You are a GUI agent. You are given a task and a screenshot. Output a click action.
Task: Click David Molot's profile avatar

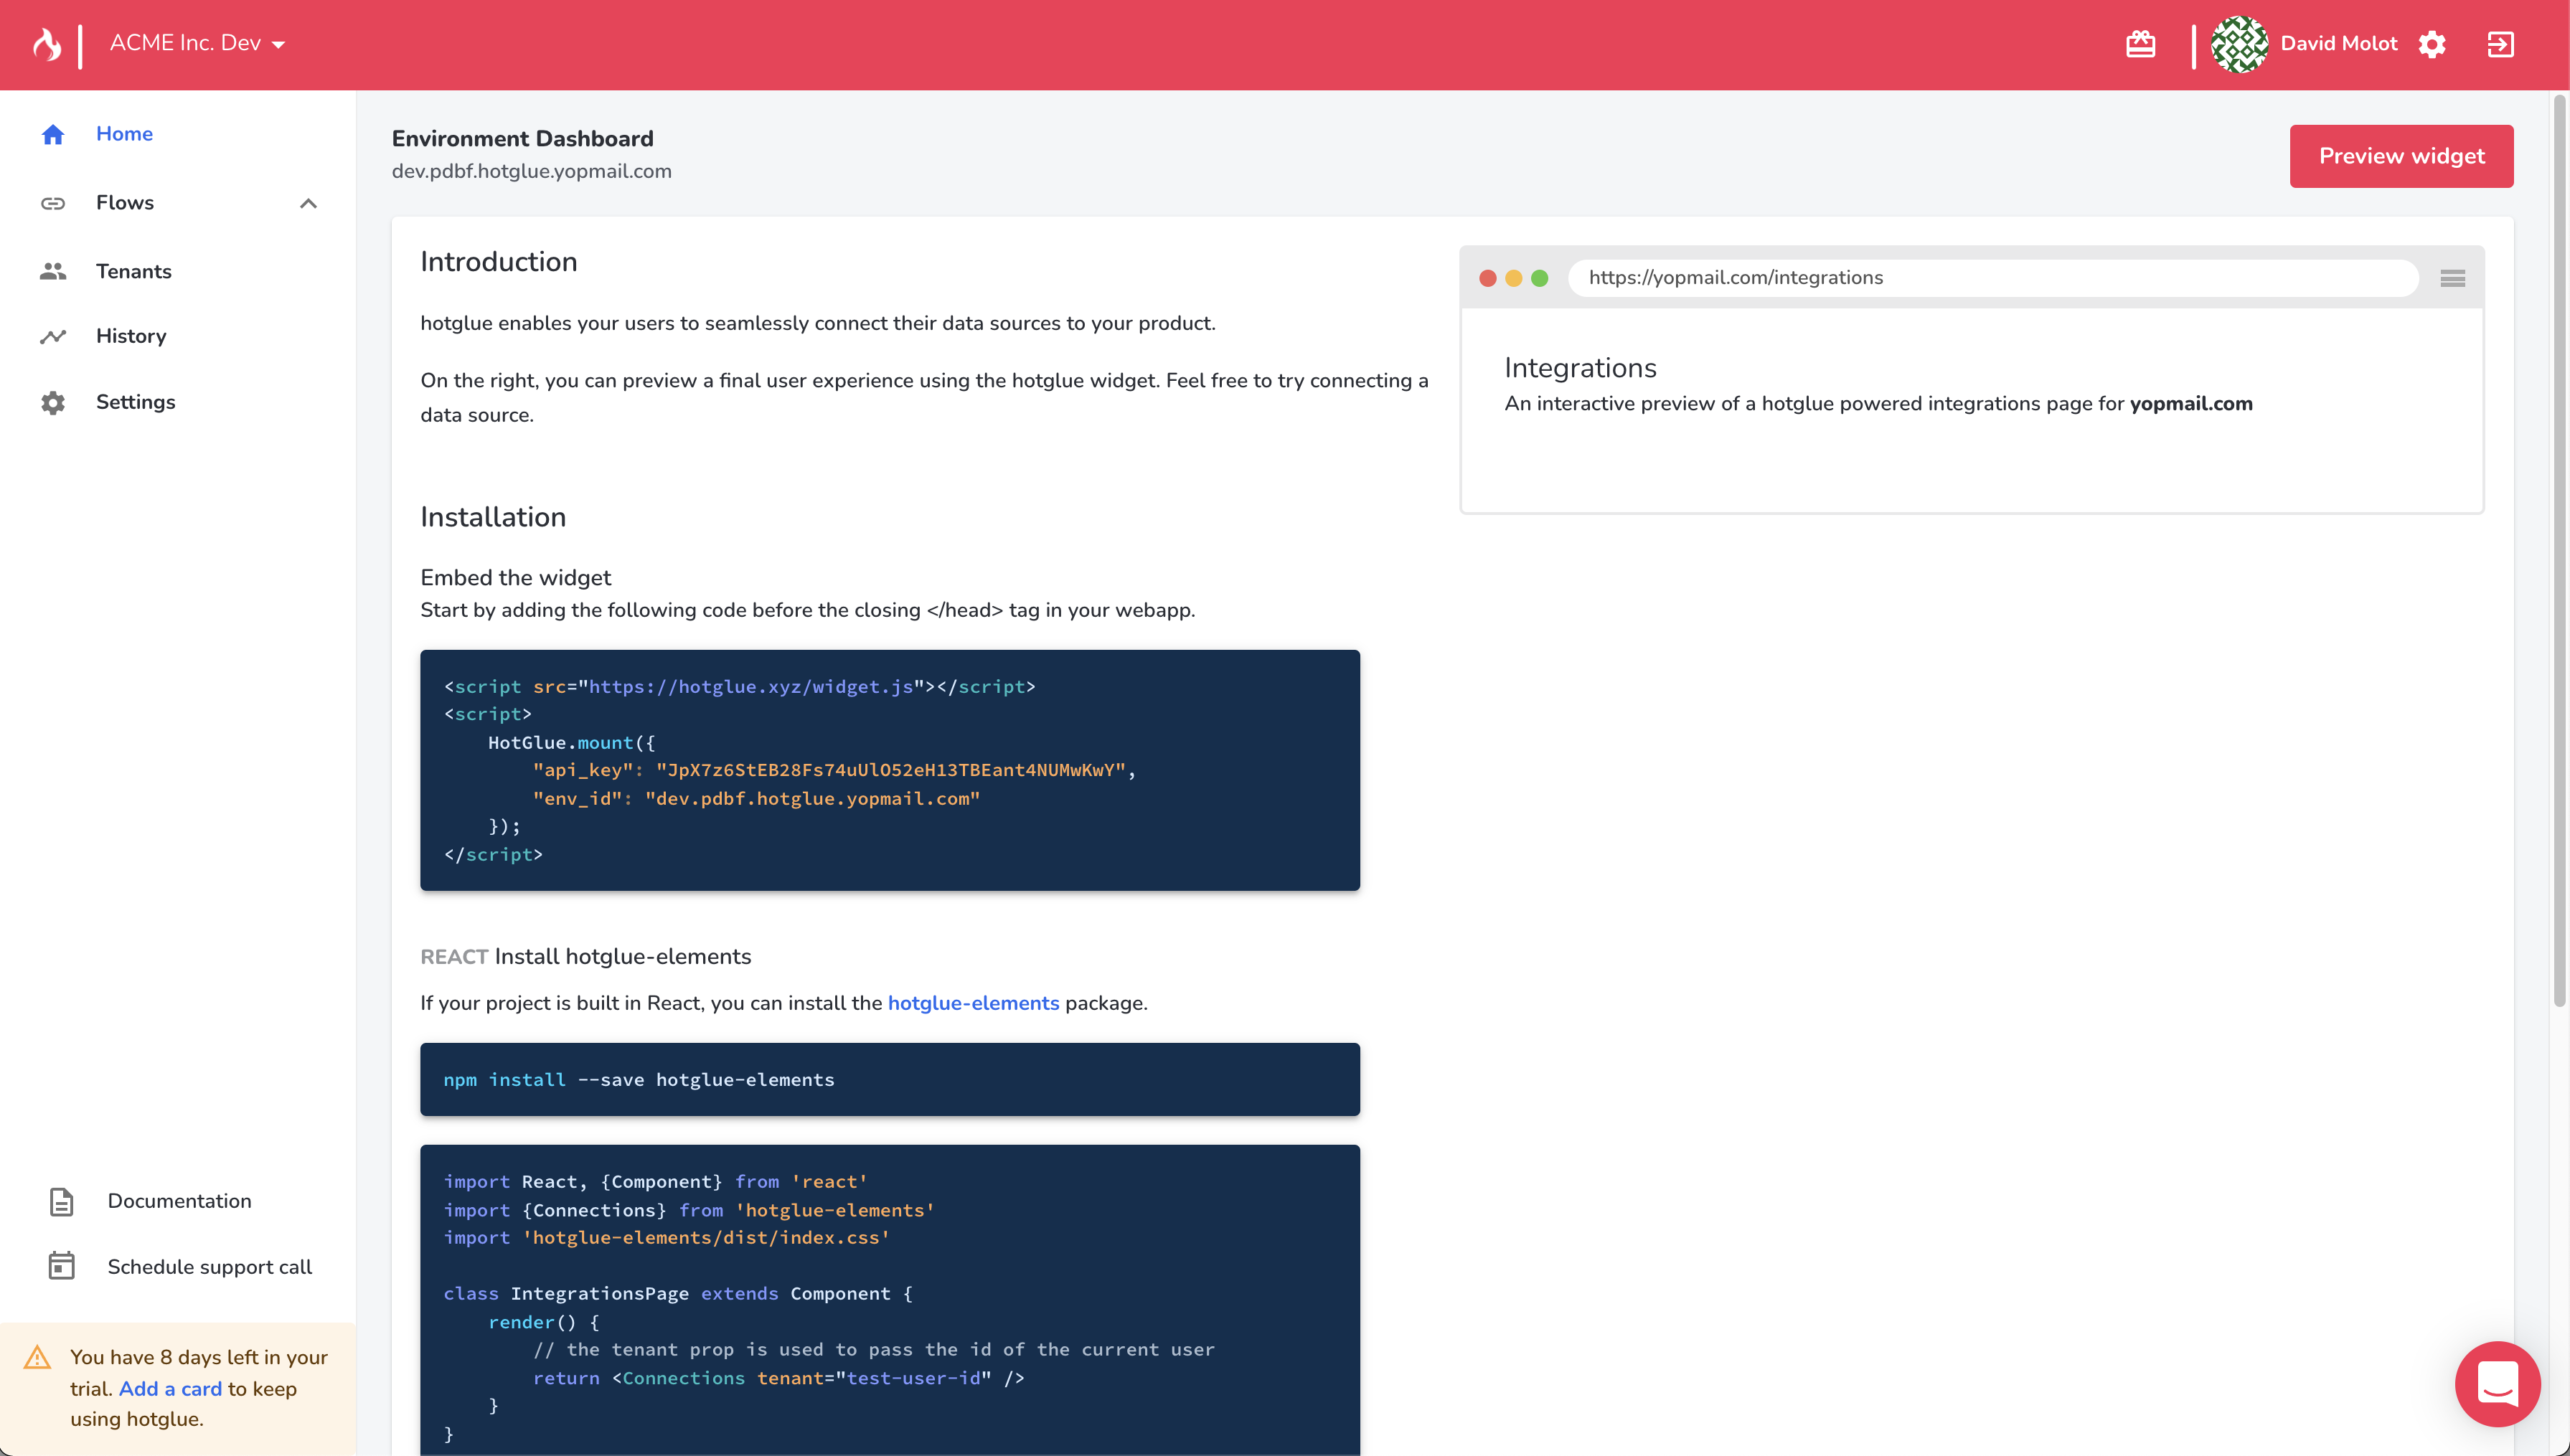[x=2239, y=44]
